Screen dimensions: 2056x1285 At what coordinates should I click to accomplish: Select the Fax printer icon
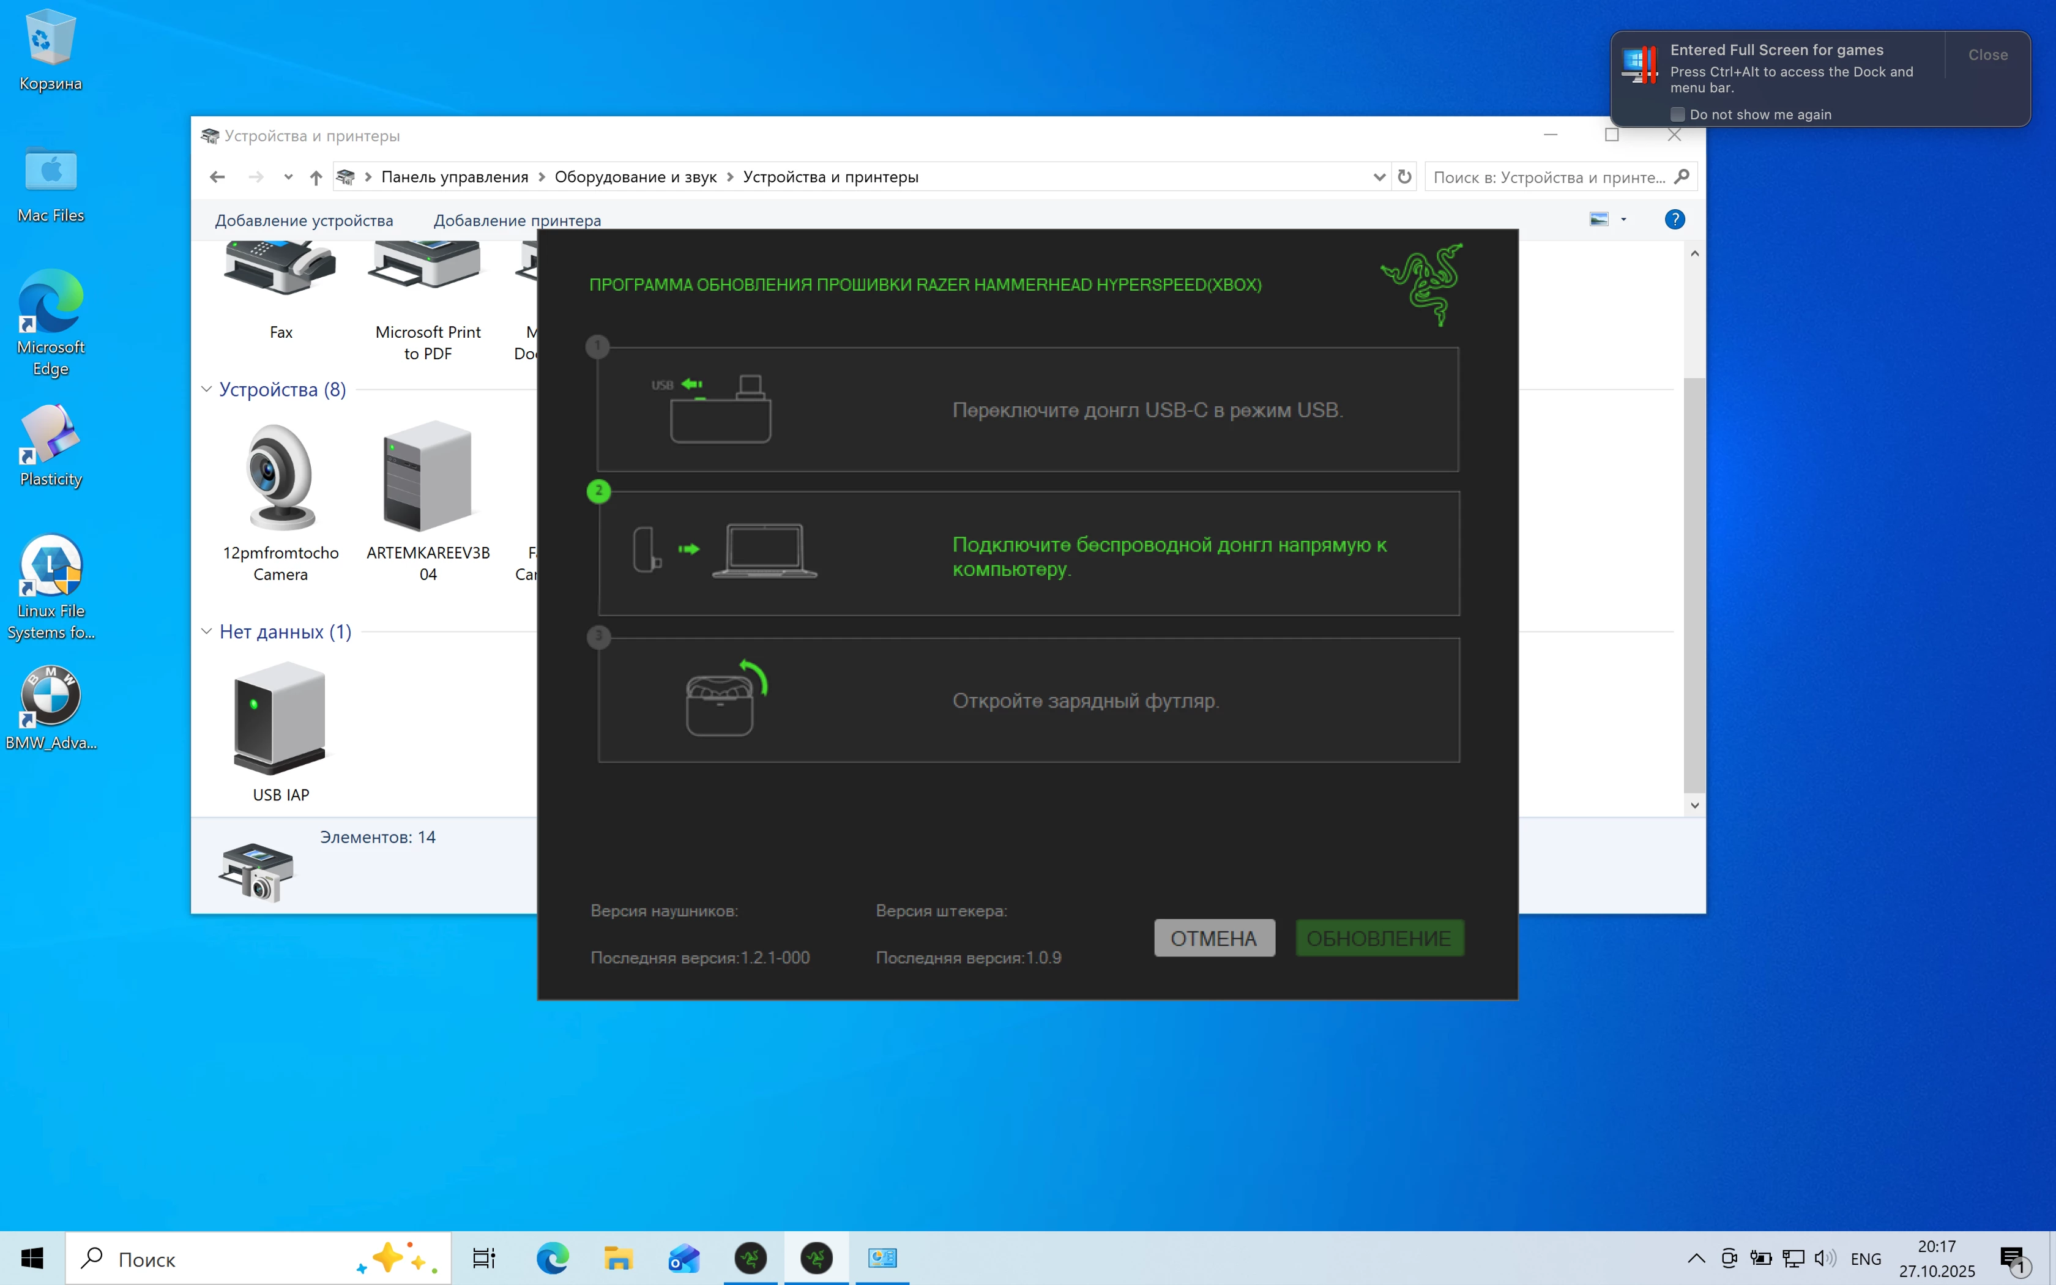coord(280,270)
